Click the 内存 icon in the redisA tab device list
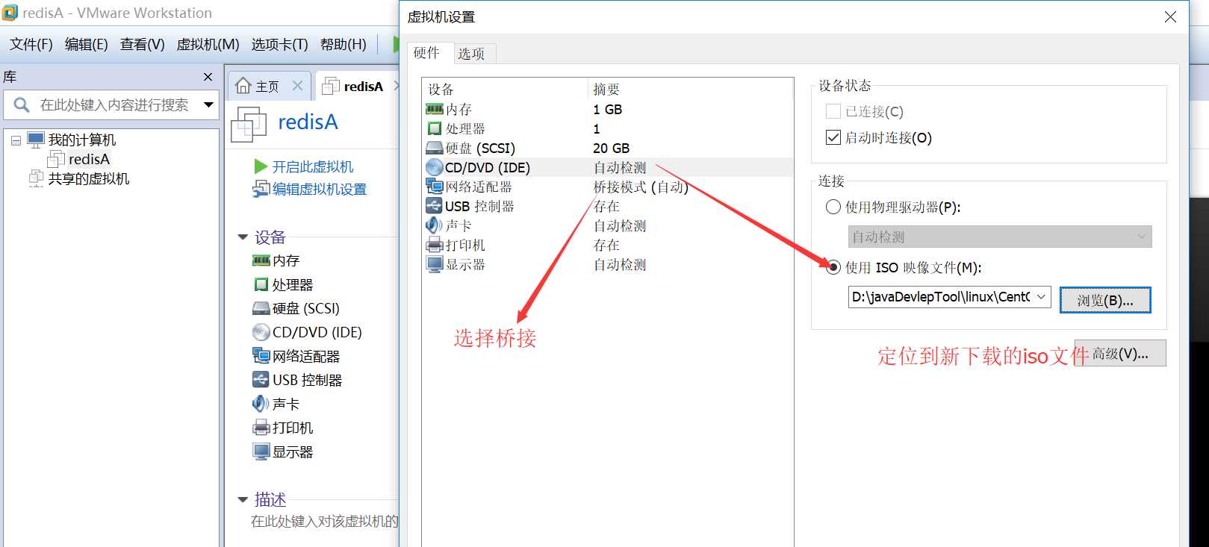The height and width of the screenshot is (547, 1209). [x=261, y=260]
